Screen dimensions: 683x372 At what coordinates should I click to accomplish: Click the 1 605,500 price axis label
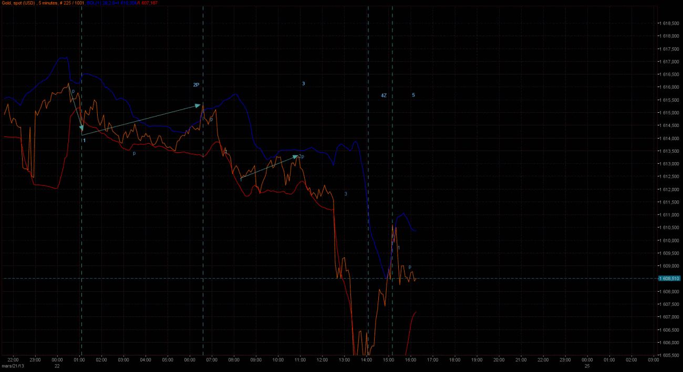(669, 355)
